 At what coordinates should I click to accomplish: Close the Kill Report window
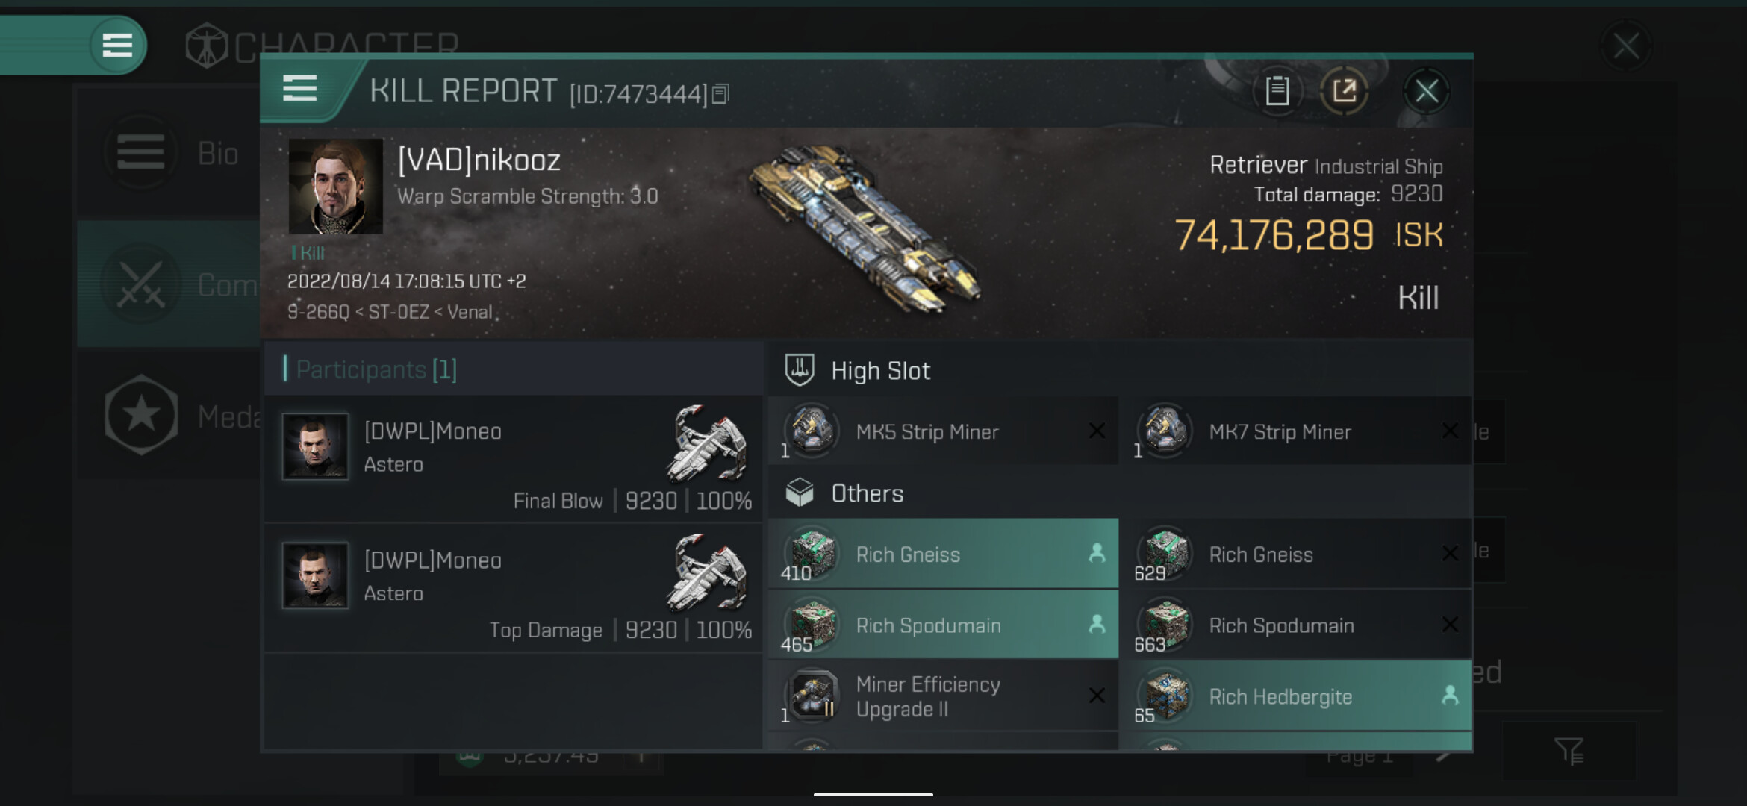[x=1426, y=92]
